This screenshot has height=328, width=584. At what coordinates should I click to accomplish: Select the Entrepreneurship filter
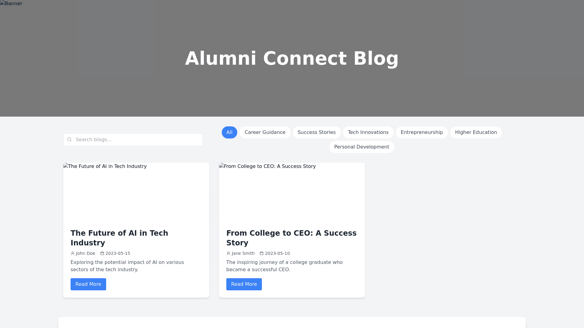pos(422,132)
